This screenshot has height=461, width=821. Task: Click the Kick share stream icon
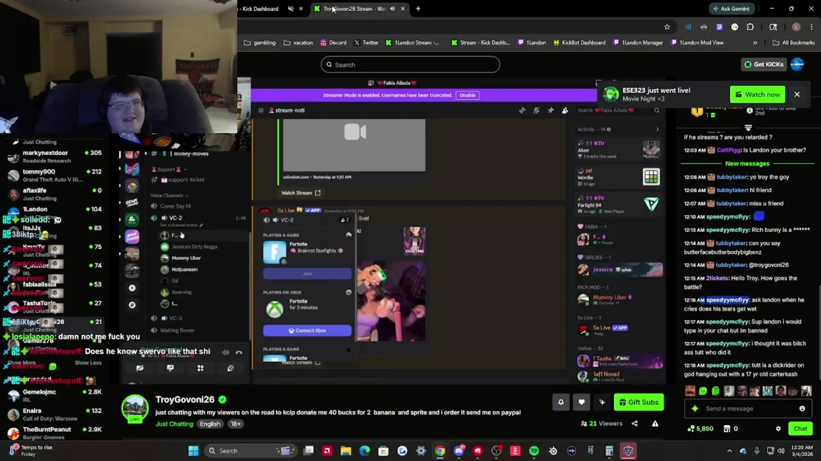[634, 423]
